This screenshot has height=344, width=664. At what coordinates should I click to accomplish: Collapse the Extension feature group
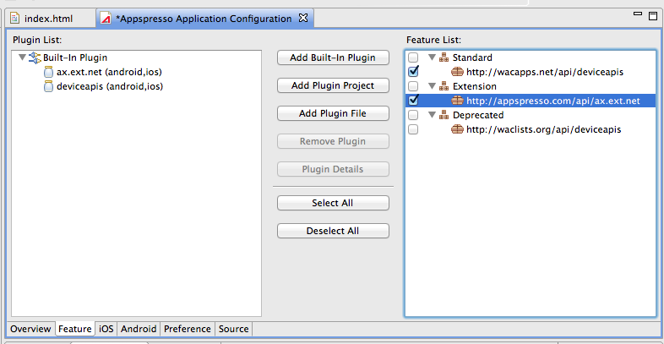tap(432, 86)
